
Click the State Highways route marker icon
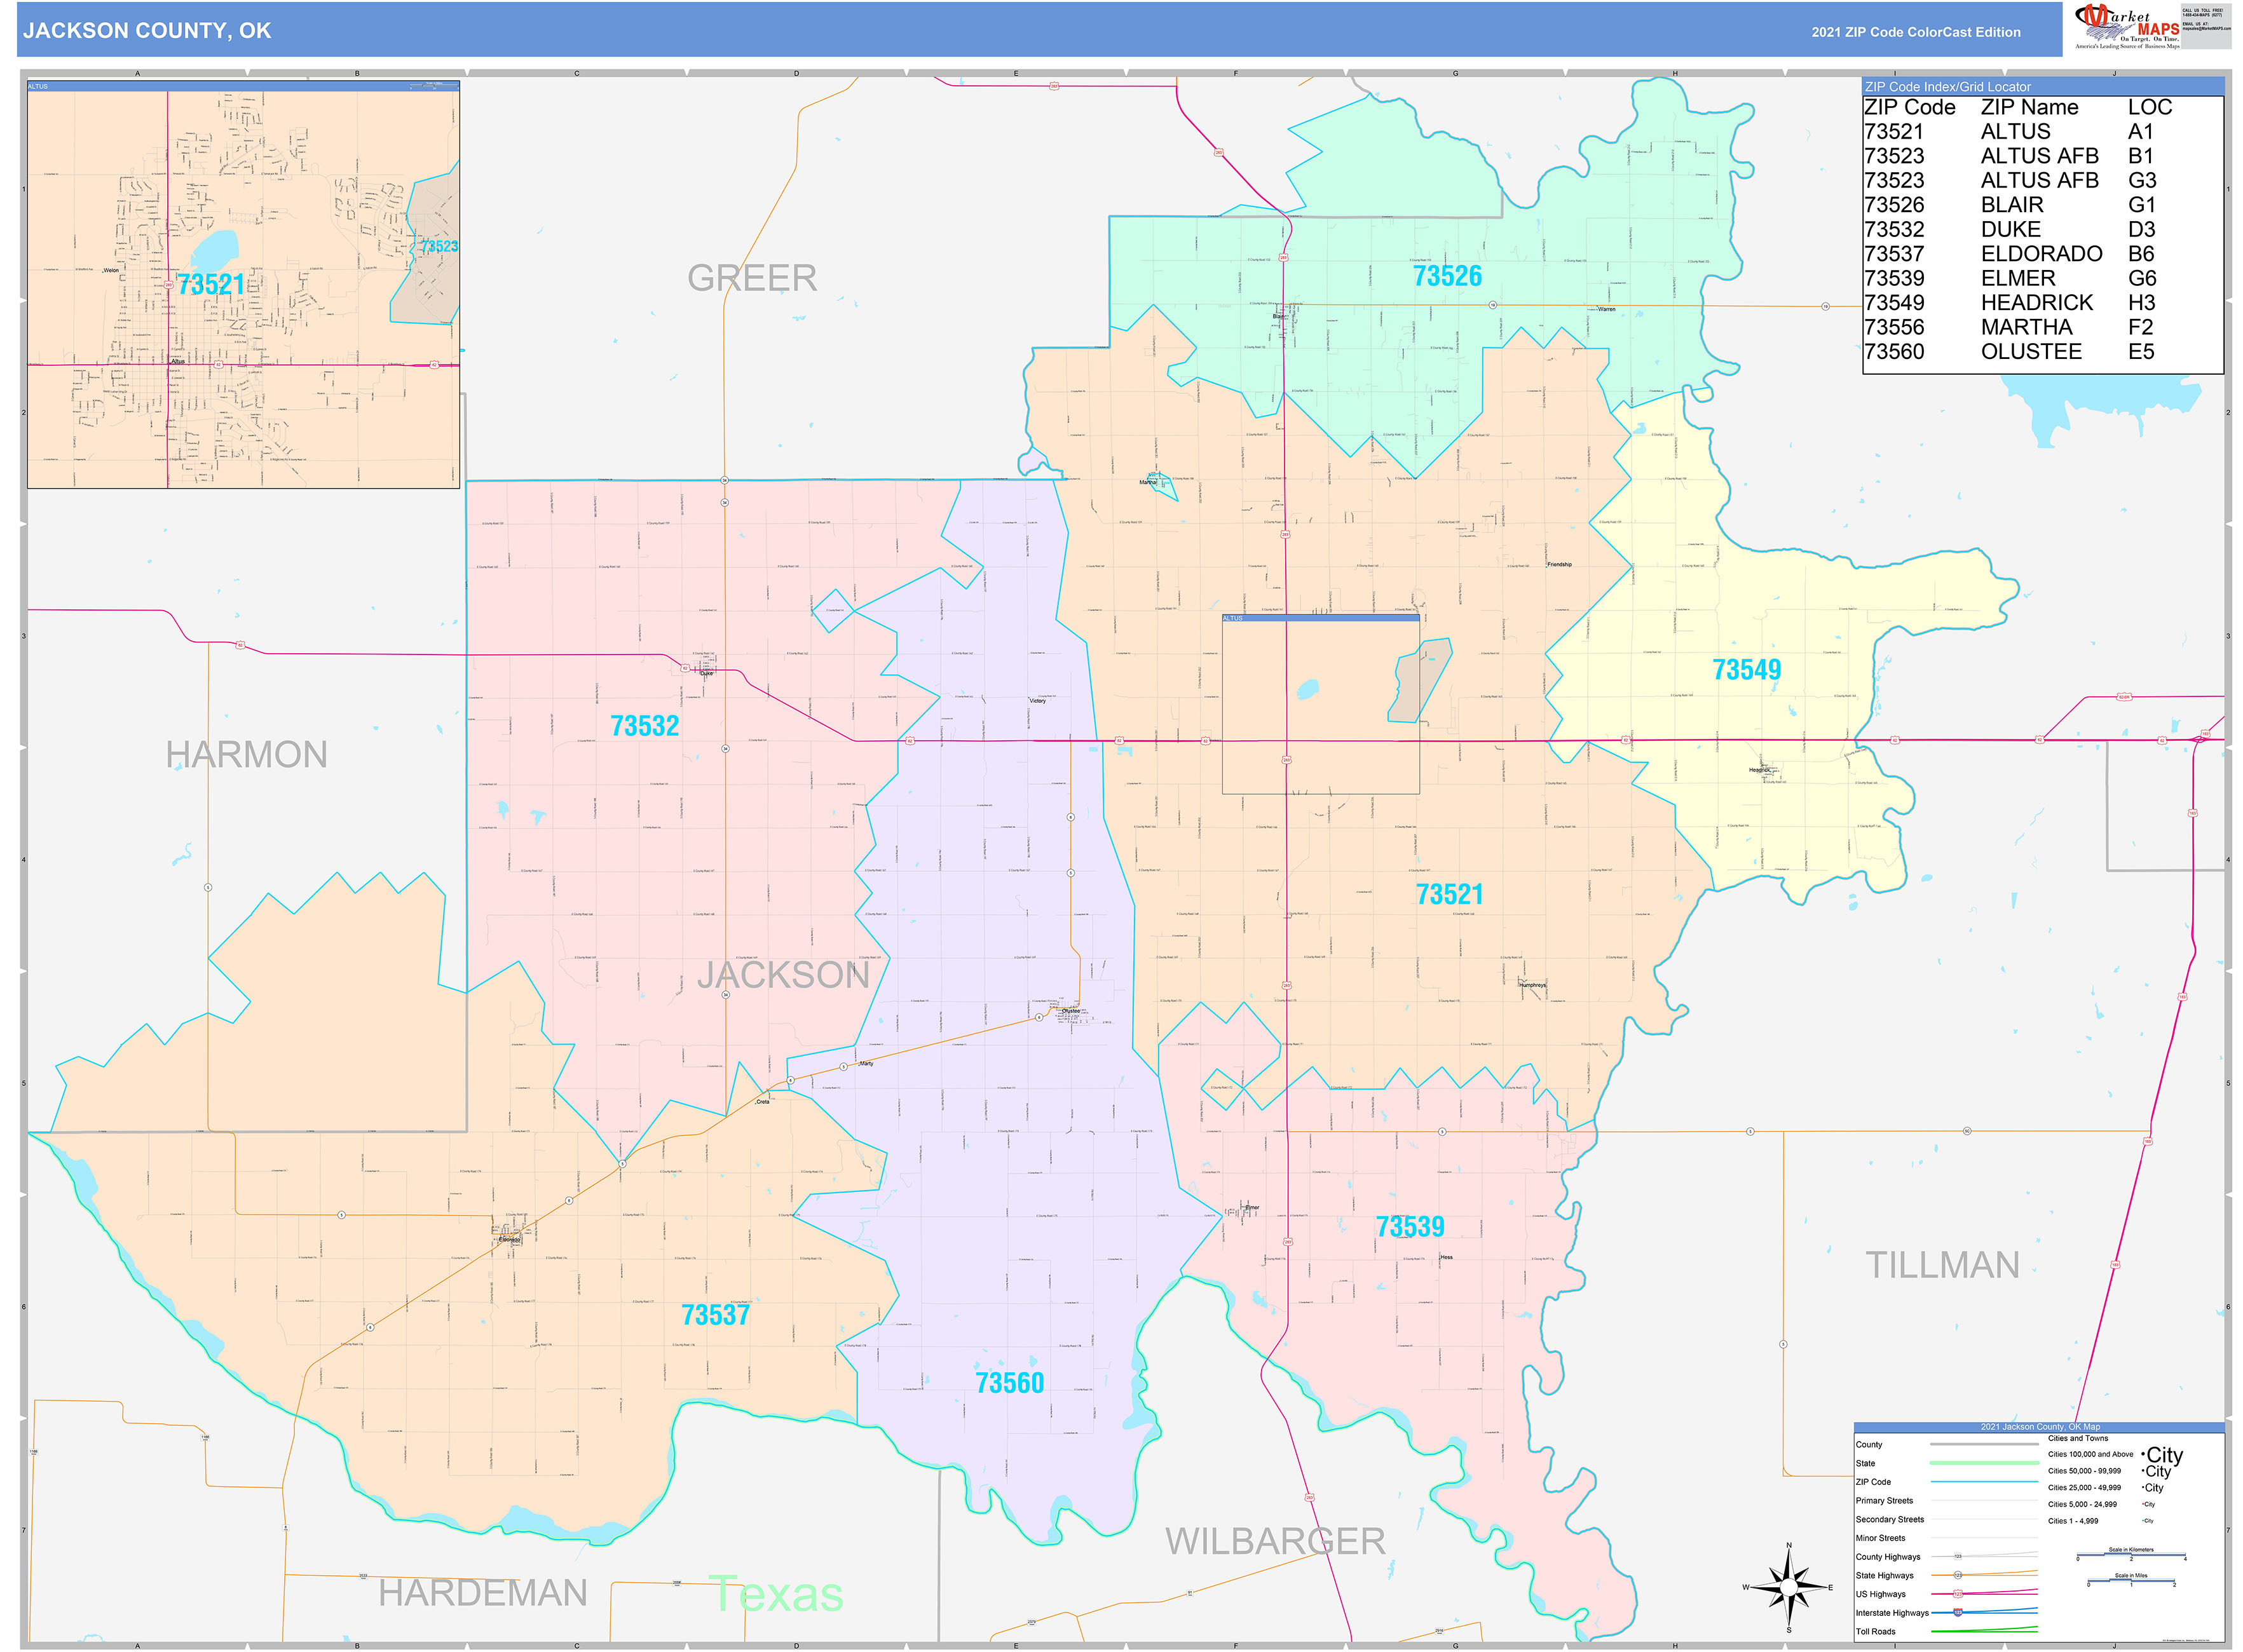[1958, 1575]
